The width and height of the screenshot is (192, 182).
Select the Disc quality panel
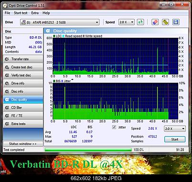[x=23, y=99]
